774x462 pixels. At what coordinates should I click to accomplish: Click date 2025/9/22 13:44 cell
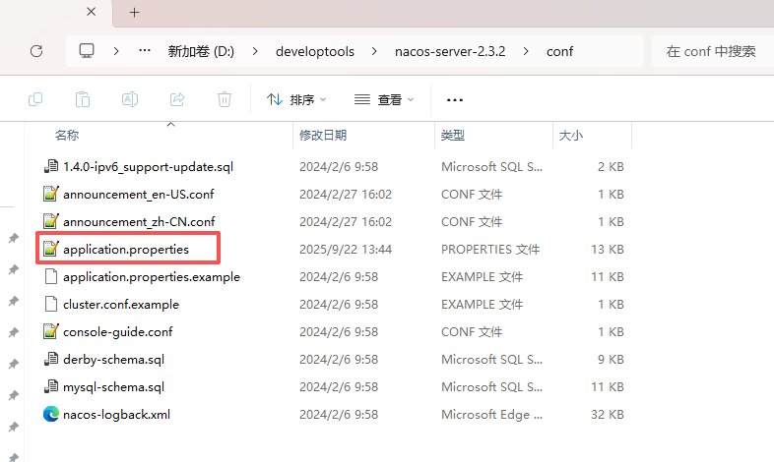pyautogui.click(x=346, y=250)
